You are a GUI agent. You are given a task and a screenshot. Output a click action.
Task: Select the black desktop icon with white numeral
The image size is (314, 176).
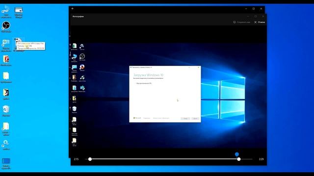6,94
